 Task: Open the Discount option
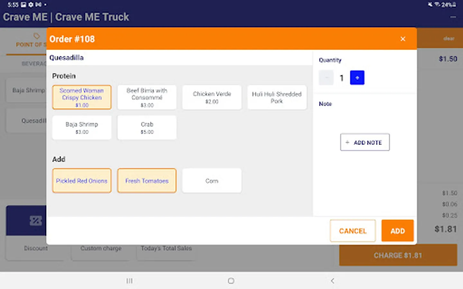(36, 248)
